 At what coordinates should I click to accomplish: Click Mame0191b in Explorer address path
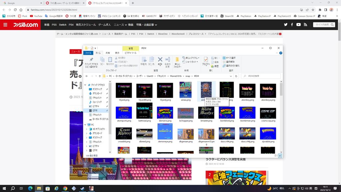click(176, 76)
